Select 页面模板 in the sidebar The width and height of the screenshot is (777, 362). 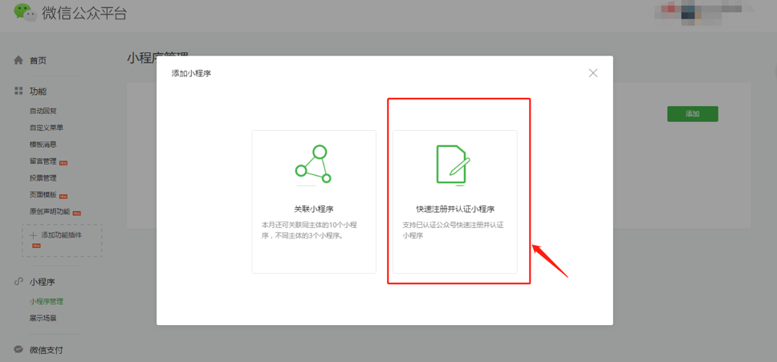click(x=43, y=195)
